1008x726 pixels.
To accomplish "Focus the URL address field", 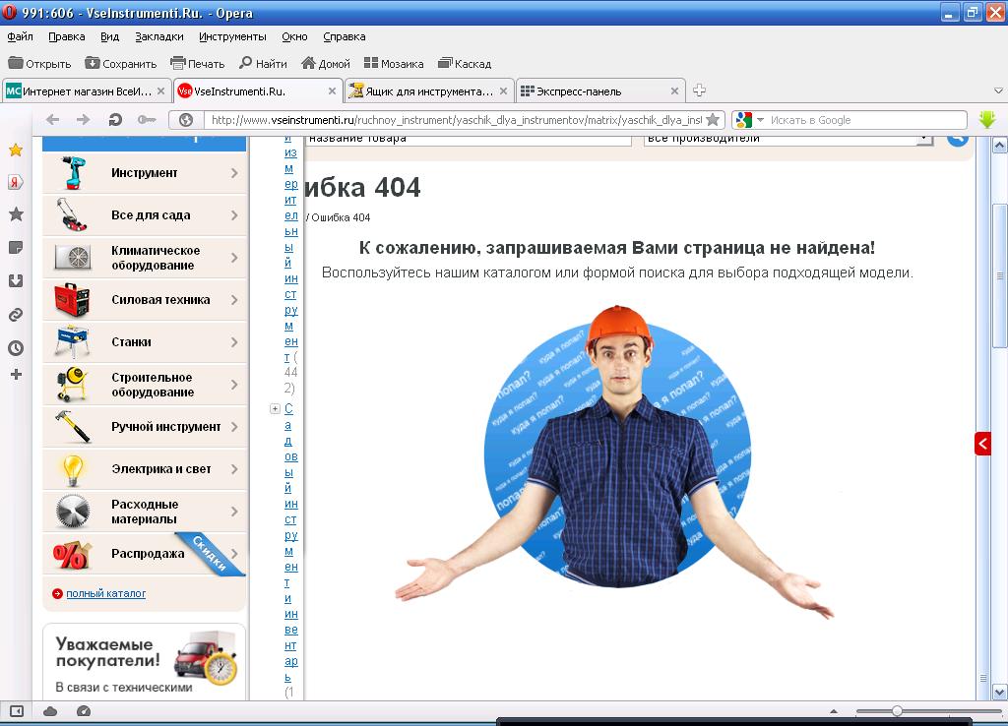I will click(456, 120).
